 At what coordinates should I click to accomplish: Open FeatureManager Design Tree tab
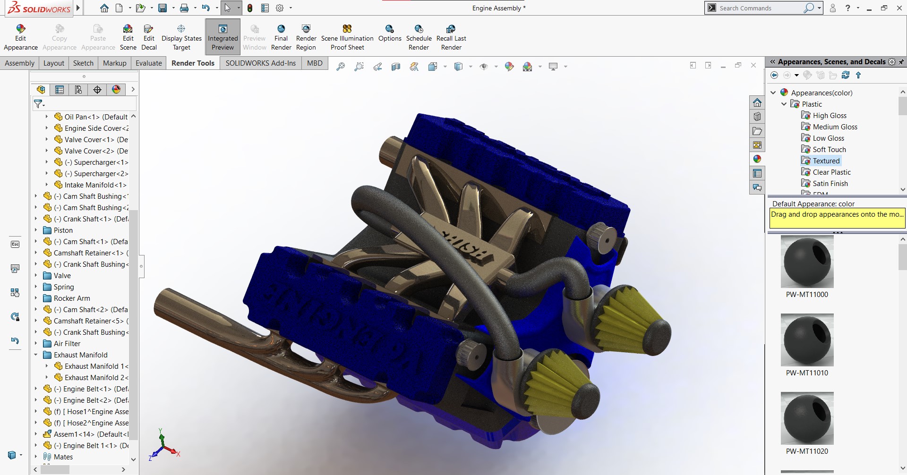pyautogui.click(x=41, y=89)
